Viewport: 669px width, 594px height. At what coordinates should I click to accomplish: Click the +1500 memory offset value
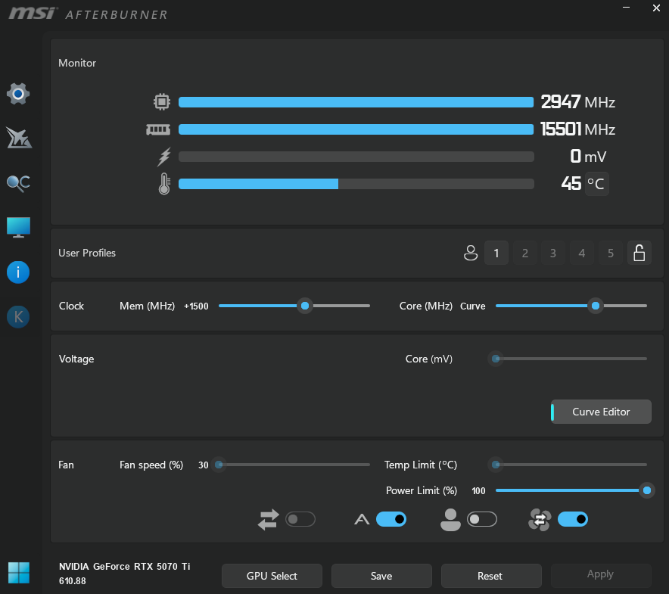(196, 306)
